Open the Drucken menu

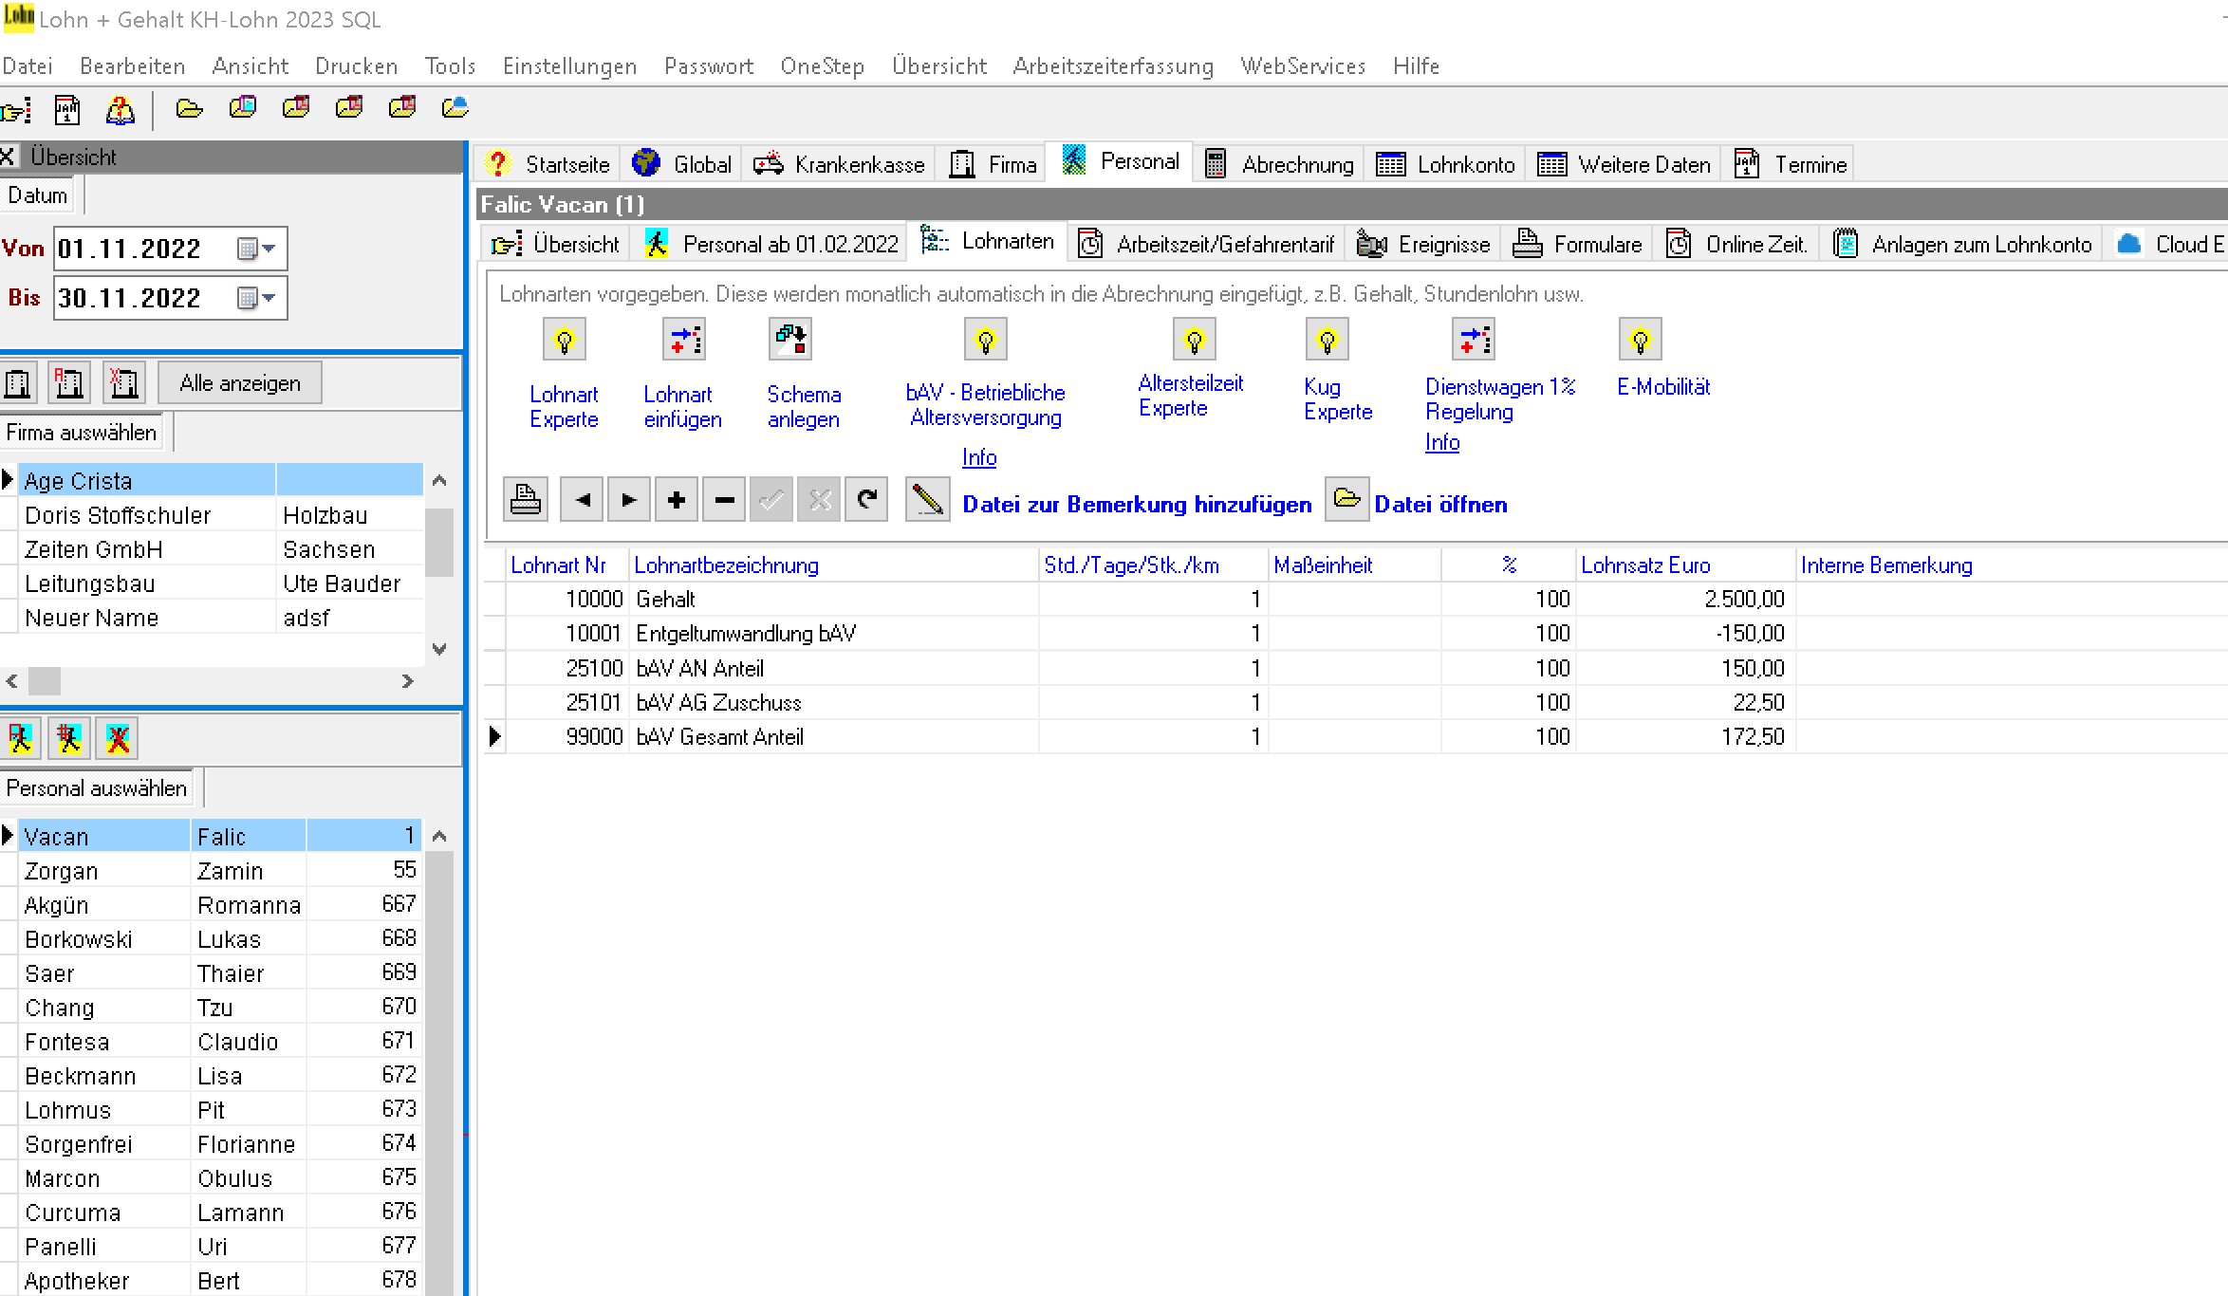click(356, 66)
